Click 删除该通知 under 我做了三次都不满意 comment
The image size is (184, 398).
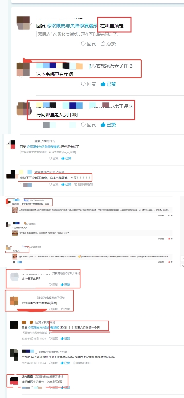84,184
